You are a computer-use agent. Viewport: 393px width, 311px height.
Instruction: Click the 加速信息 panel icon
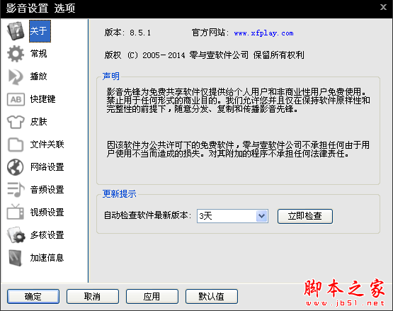[x=16, y=258]
